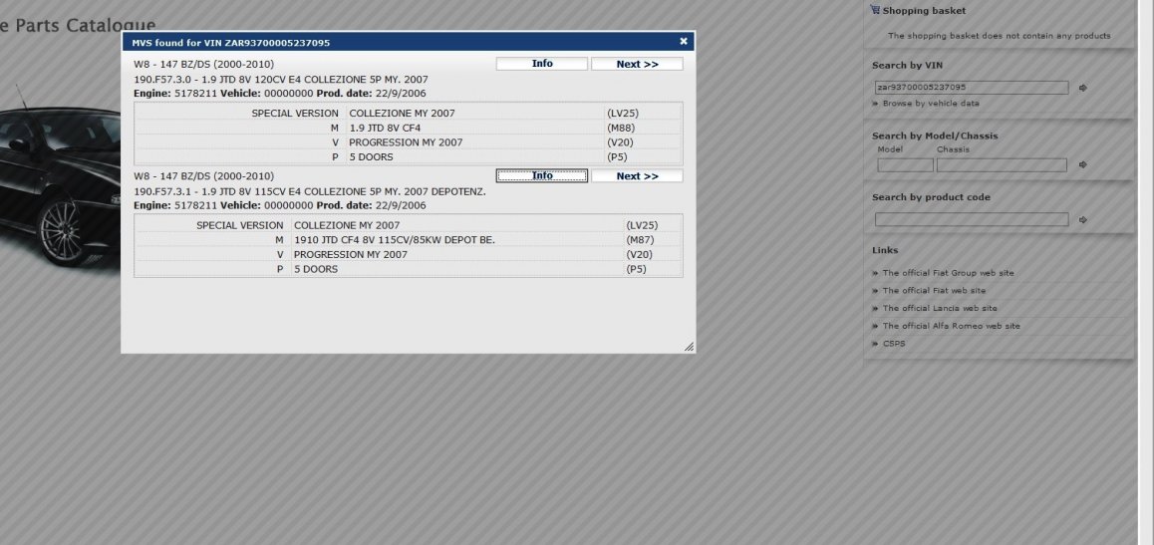Close the MVS found for VIN dialog
The image size is (1154, 545).
[x=684, y=42]
